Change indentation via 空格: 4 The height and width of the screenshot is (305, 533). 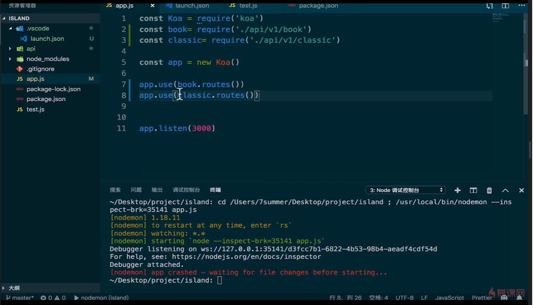(x=379, y=298)
